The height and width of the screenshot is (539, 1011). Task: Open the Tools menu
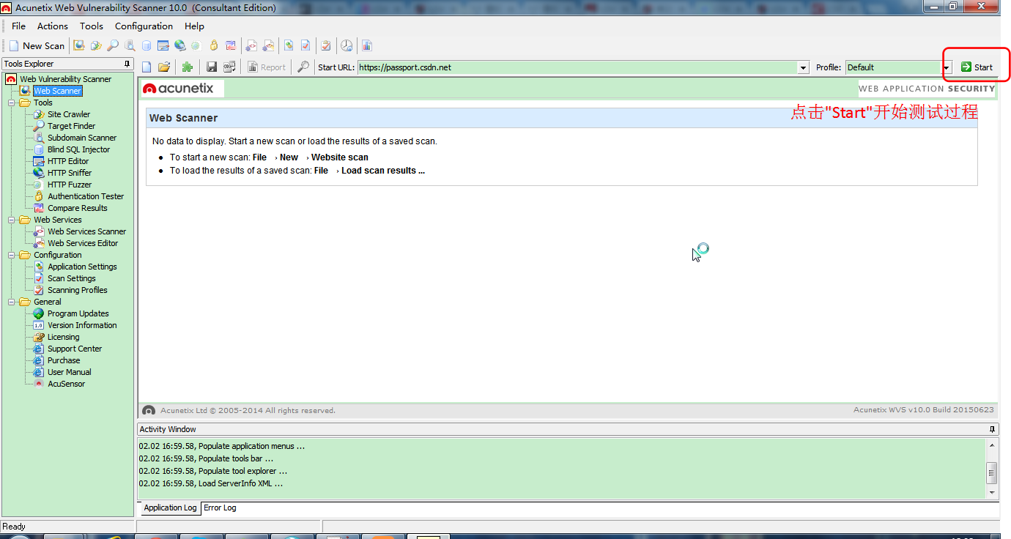point(92,26)
